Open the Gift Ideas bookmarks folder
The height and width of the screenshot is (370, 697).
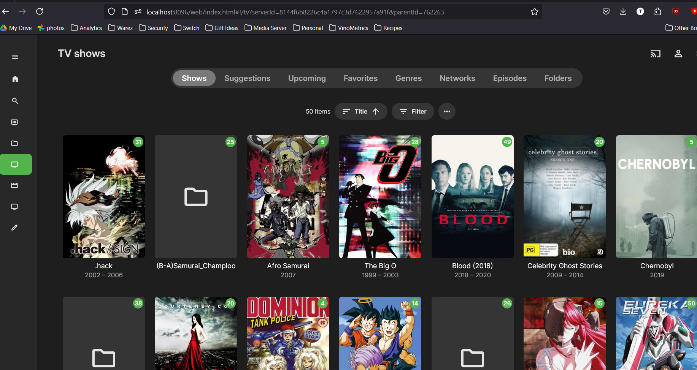pos(222,28)
